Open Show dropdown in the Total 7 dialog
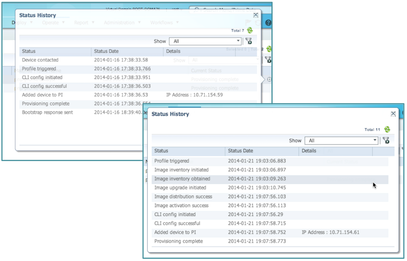407x261 pixels. [x=205, y=41]
